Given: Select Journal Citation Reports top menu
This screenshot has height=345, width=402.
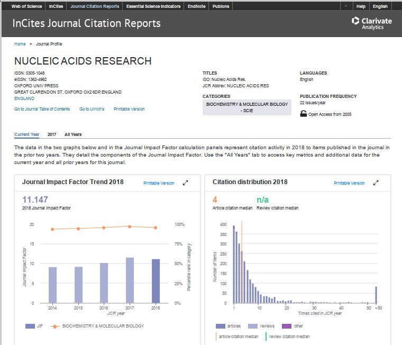Looking at the screenshot, I should point(95,6).
